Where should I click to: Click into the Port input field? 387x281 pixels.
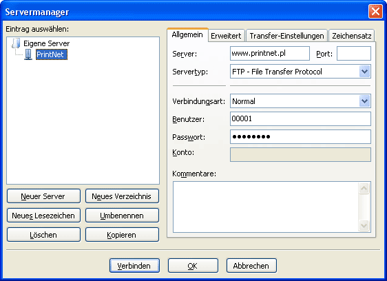354,53
